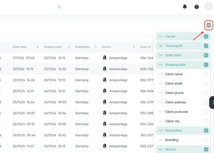Screen dimensions: 214x153
Task: Select the Tracking Nº column item
Action: (x=183, y=46)
